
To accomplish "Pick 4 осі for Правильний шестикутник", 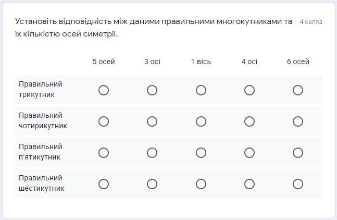I will [x=249, y=184].
